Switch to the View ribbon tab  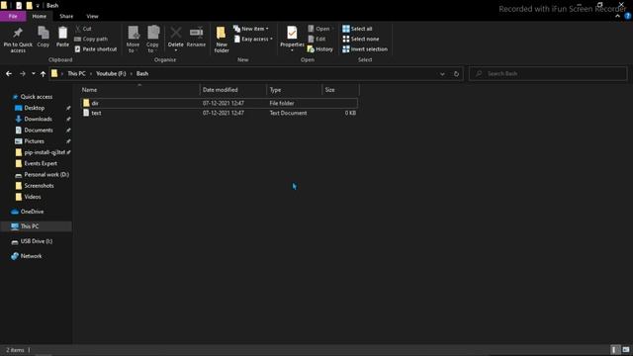pos(92,16)
